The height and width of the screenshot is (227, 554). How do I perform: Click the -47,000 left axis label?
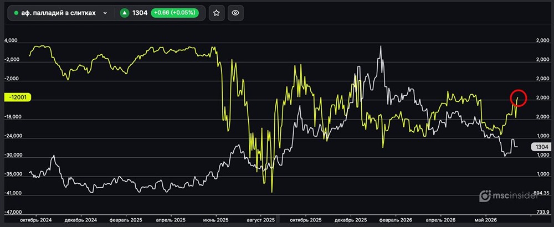pyautogui.click(x=12, y=213)
